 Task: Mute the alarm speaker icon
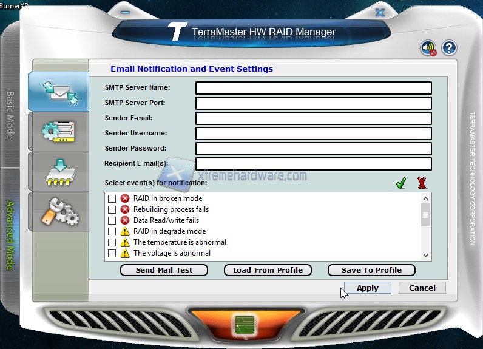point(428,48)
